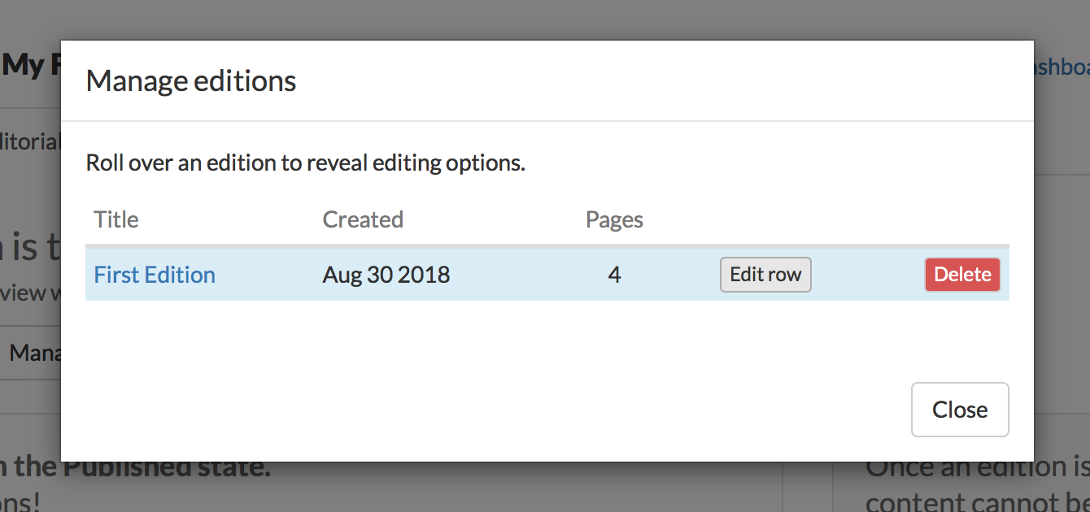Click the Aug 30 2018 created date
This screenshot has width=1090, height=512.
click(x=386, y=275)
